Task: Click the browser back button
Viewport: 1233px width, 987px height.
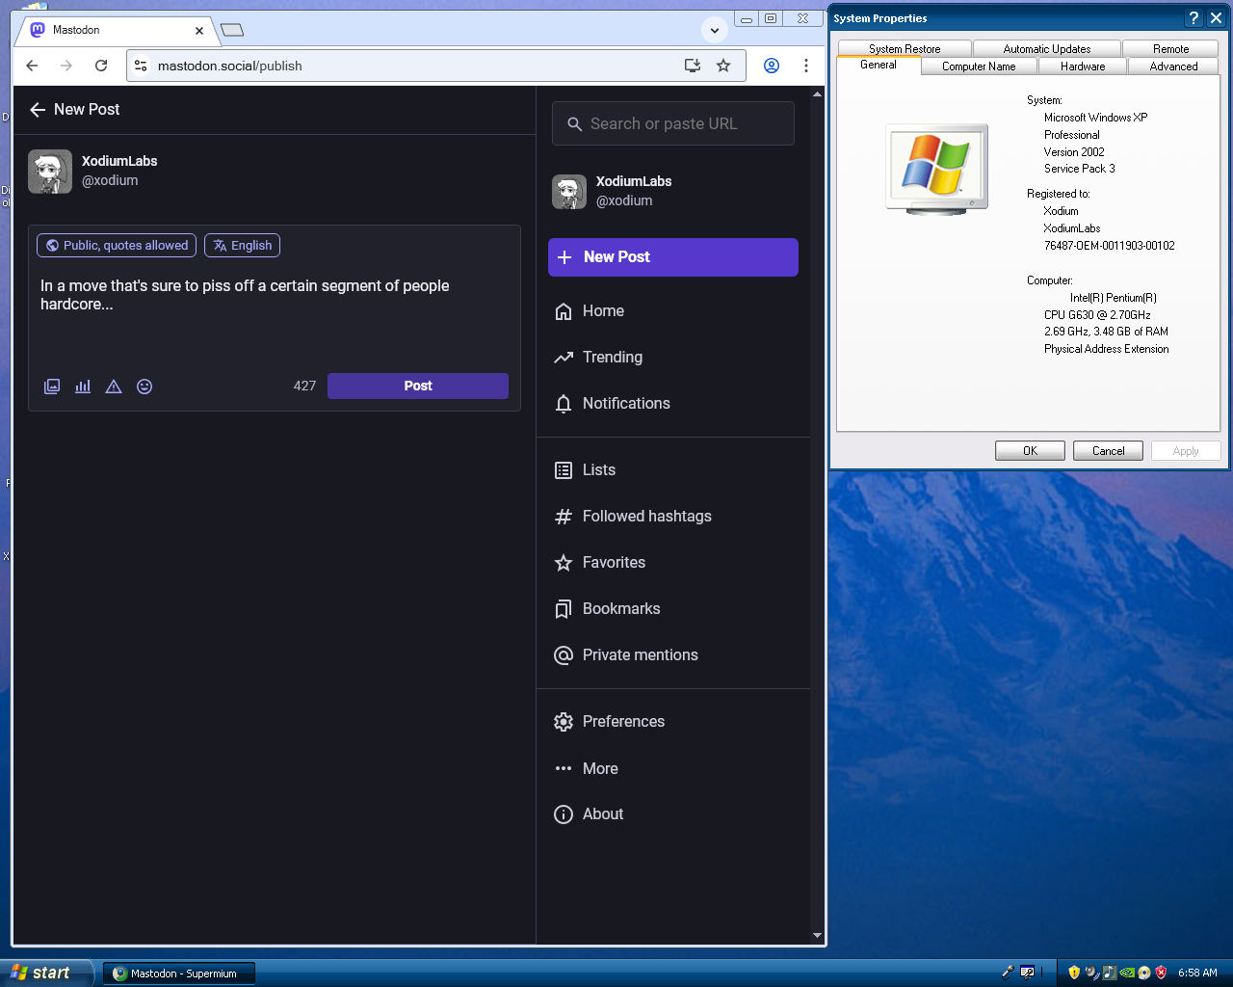Action: 32,66
